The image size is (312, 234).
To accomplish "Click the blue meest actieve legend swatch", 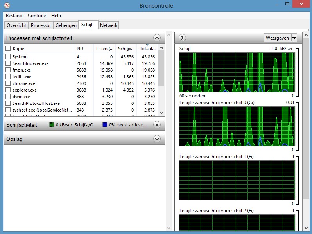I will coord(105,125).
